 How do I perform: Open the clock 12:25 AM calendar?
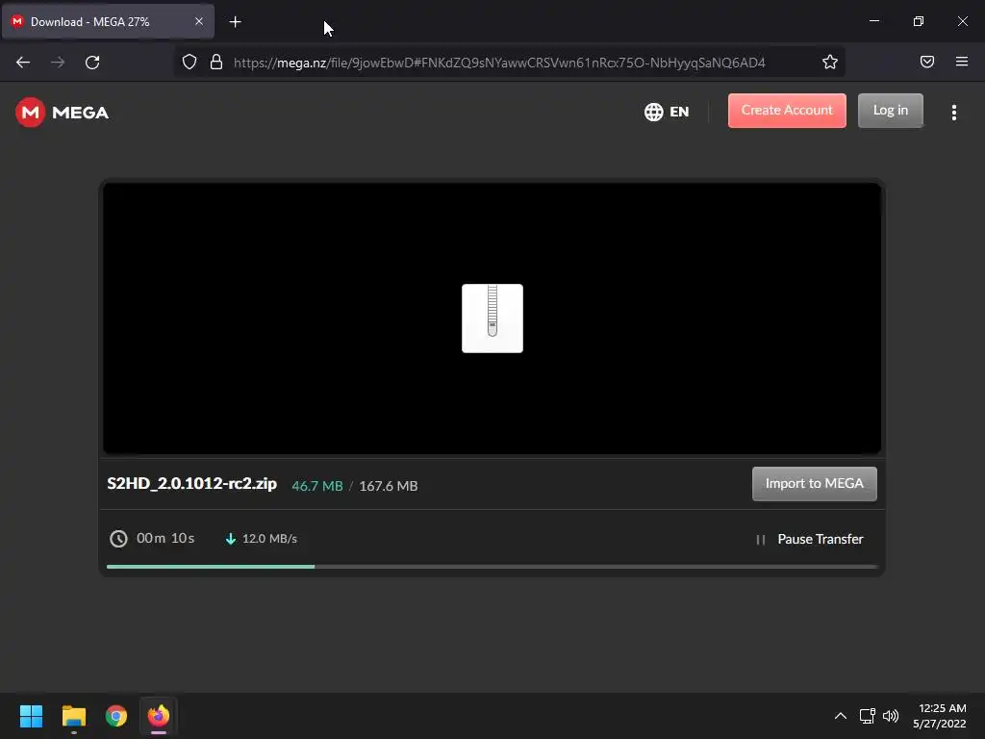(940, 716)
